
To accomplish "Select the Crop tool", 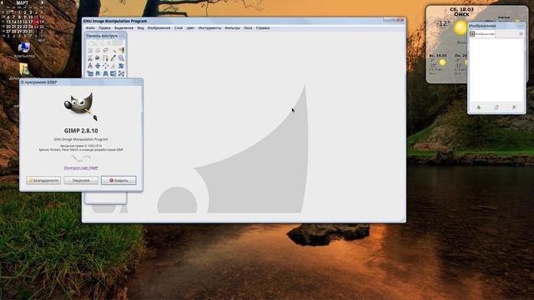I will coord(113,66).
